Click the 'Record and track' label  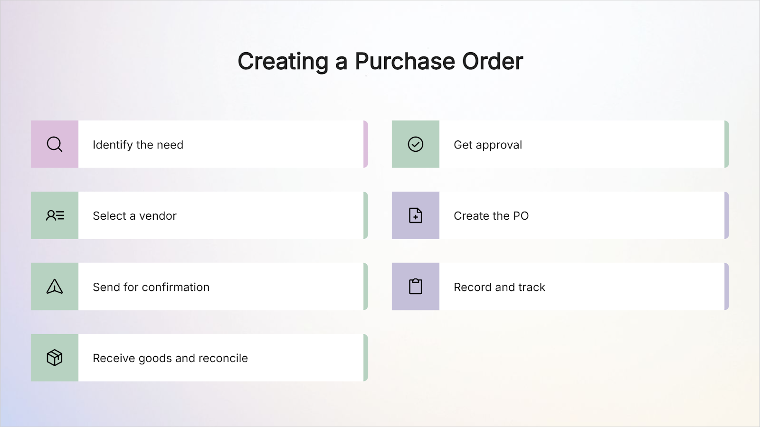tap(499, 287)
